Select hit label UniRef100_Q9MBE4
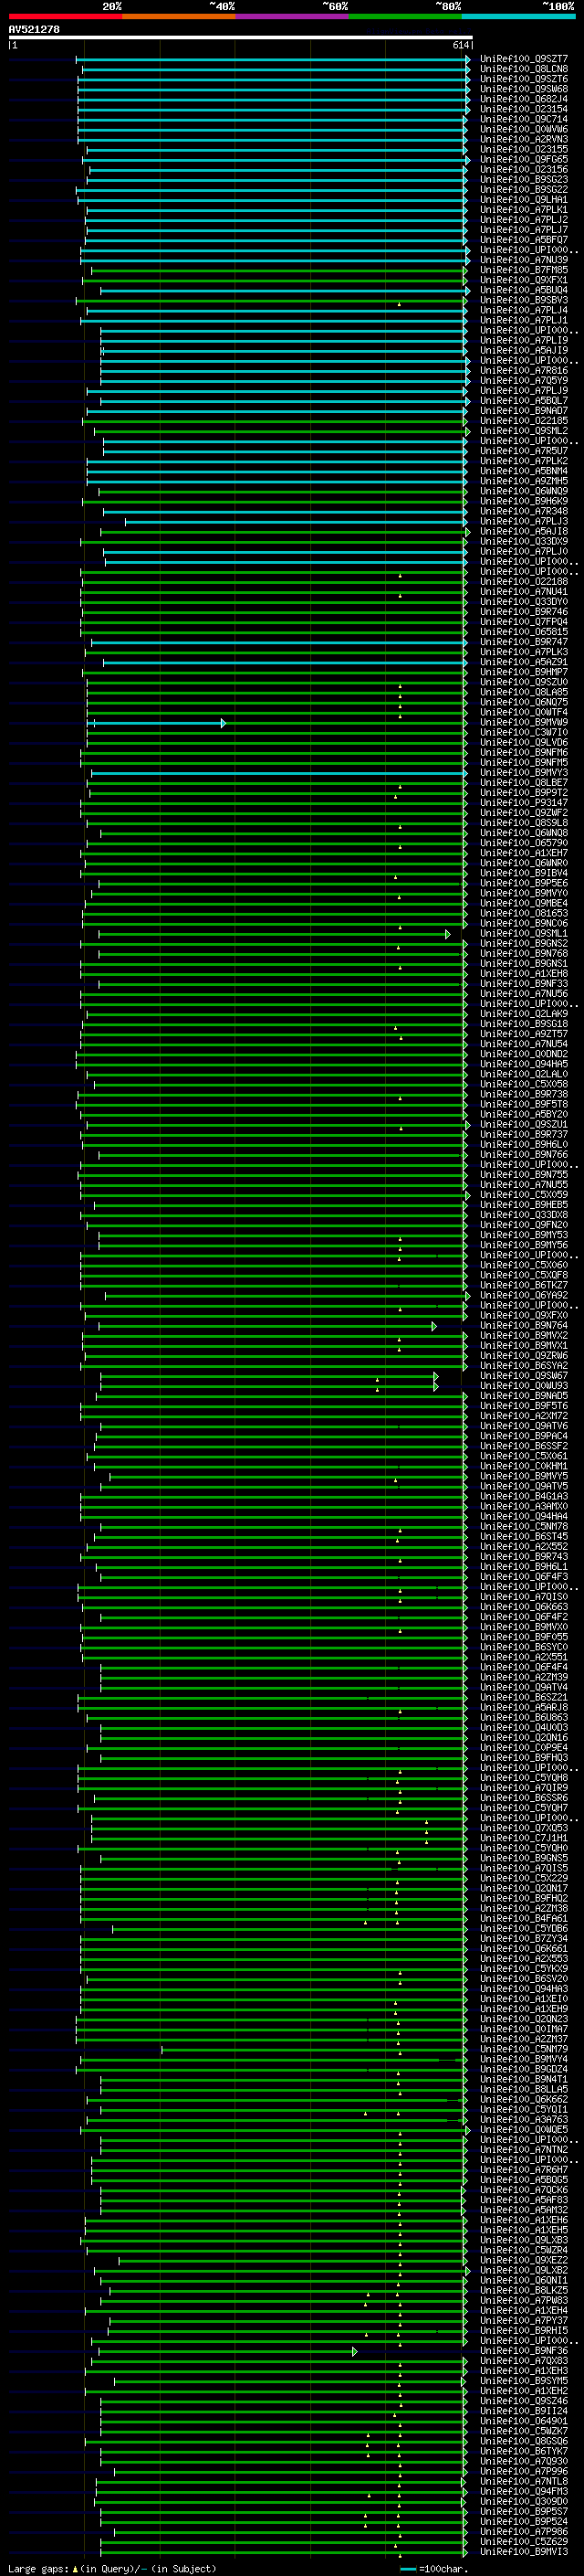The width and height of the screenshot is (584, 2576). [x=524, y=903]
